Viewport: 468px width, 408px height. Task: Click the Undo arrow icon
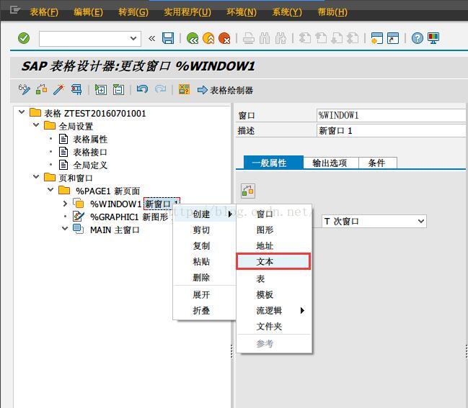142,89
